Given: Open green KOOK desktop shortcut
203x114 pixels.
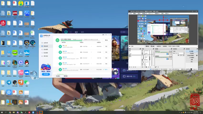Looking at the screenshot, I should [15, 53].
